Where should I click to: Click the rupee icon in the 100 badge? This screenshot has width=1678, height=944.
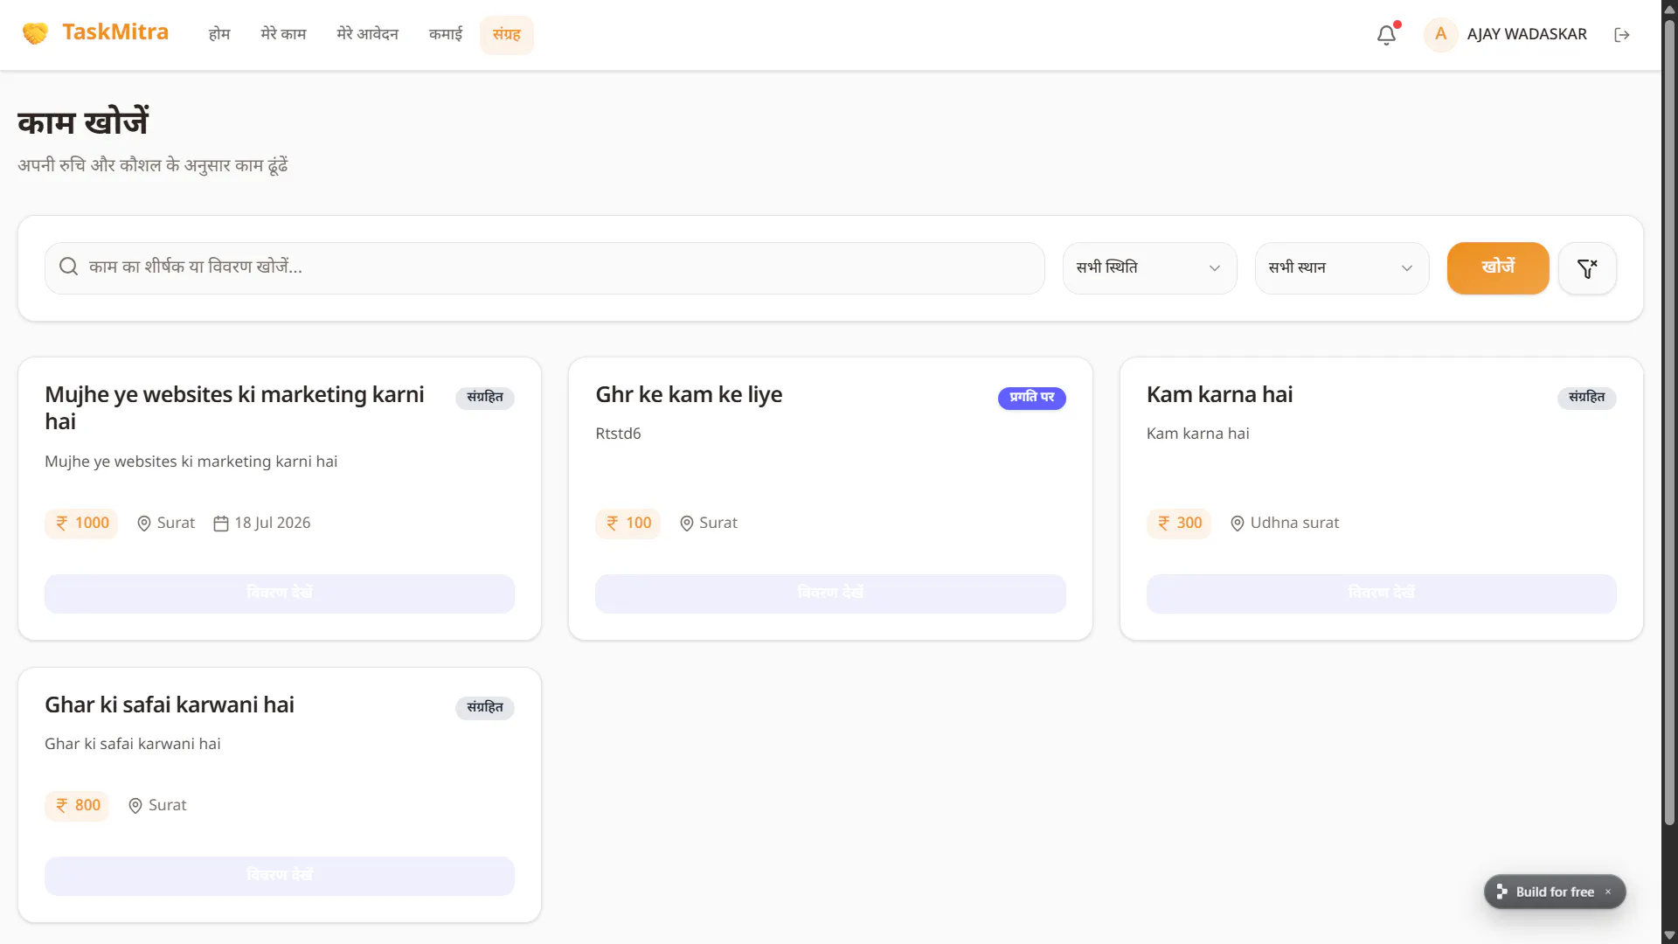pos(613,523)
